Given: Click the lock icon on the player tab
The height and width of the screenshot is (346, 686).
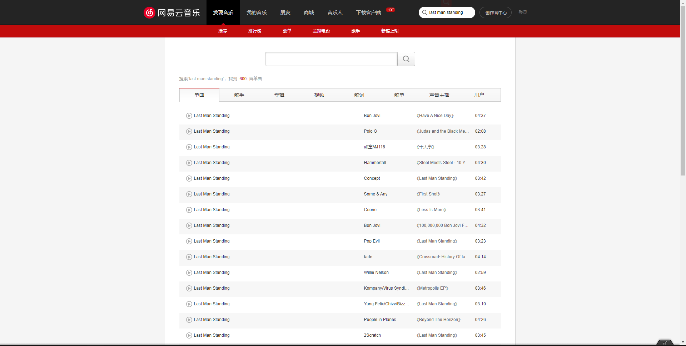Looking at the screenshot, I should [665, 343].
